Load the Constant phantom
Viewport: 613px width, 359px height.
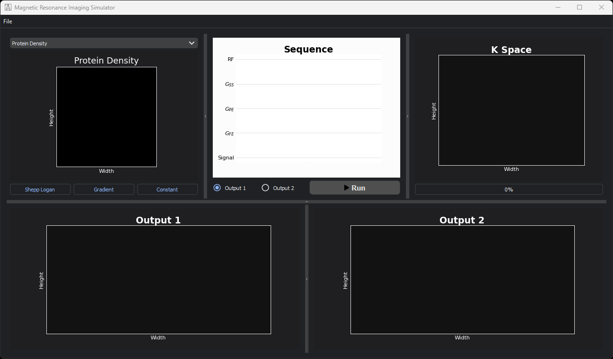pyautogui.click(x=167, y=190)
